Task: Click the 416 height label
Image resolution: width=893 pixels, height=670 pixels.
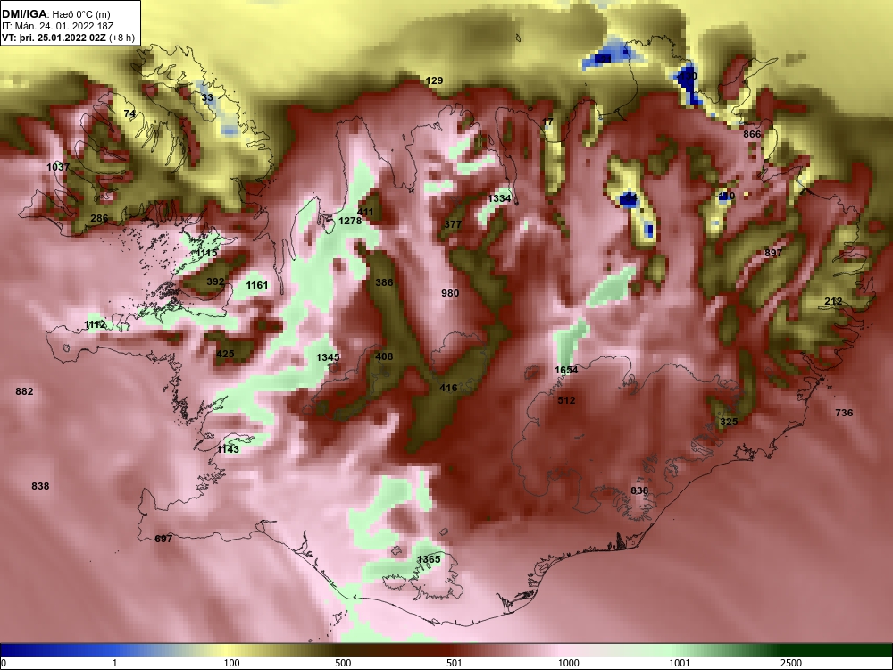Action: [449, 388]
